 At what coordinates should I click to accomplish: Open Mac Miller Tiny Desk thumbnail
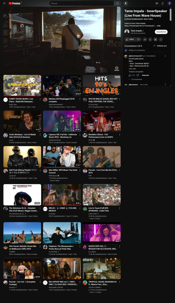pyautogui.click(x=62, y=157)
